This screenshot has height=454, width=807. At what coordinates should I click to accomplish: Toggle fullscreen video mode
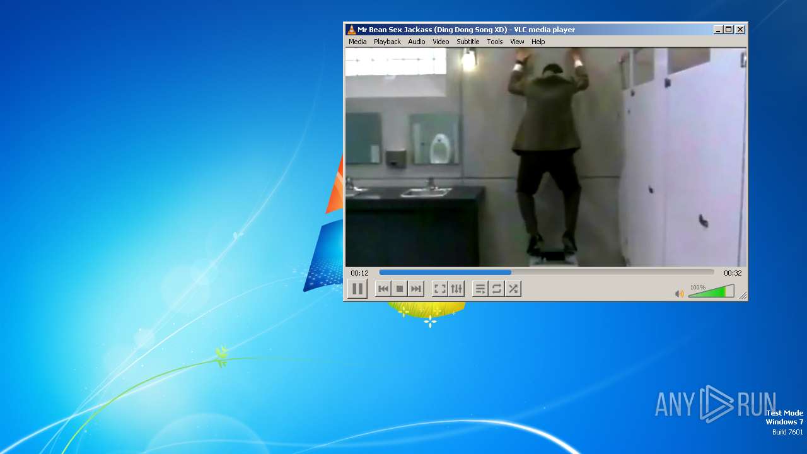440,289
